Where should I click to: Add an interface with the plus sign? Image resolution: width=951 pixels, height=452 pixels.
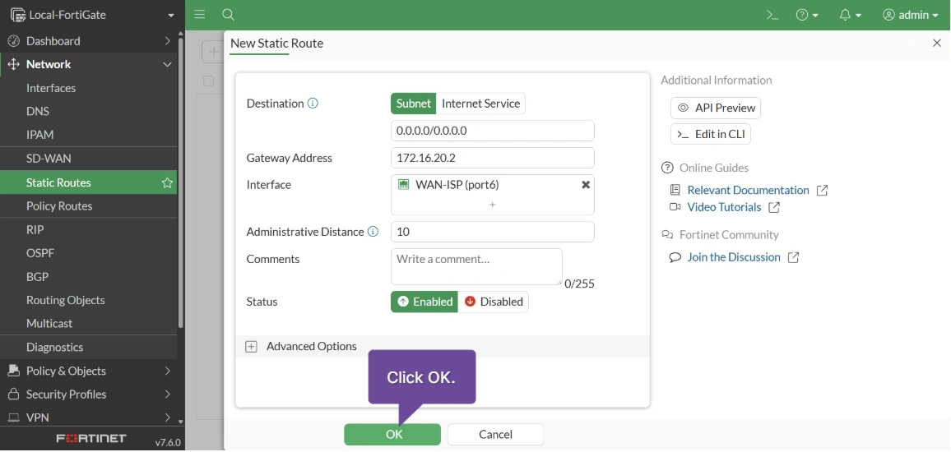click(x=493, y=205)
